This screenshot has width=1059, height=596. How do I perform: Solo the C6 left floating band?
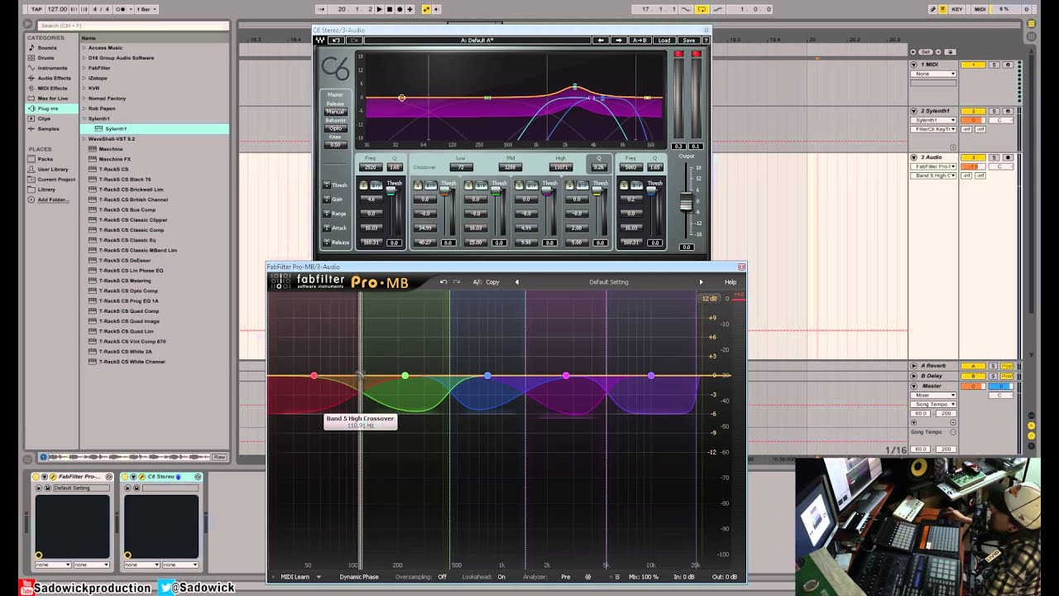(x=363, y=185)
